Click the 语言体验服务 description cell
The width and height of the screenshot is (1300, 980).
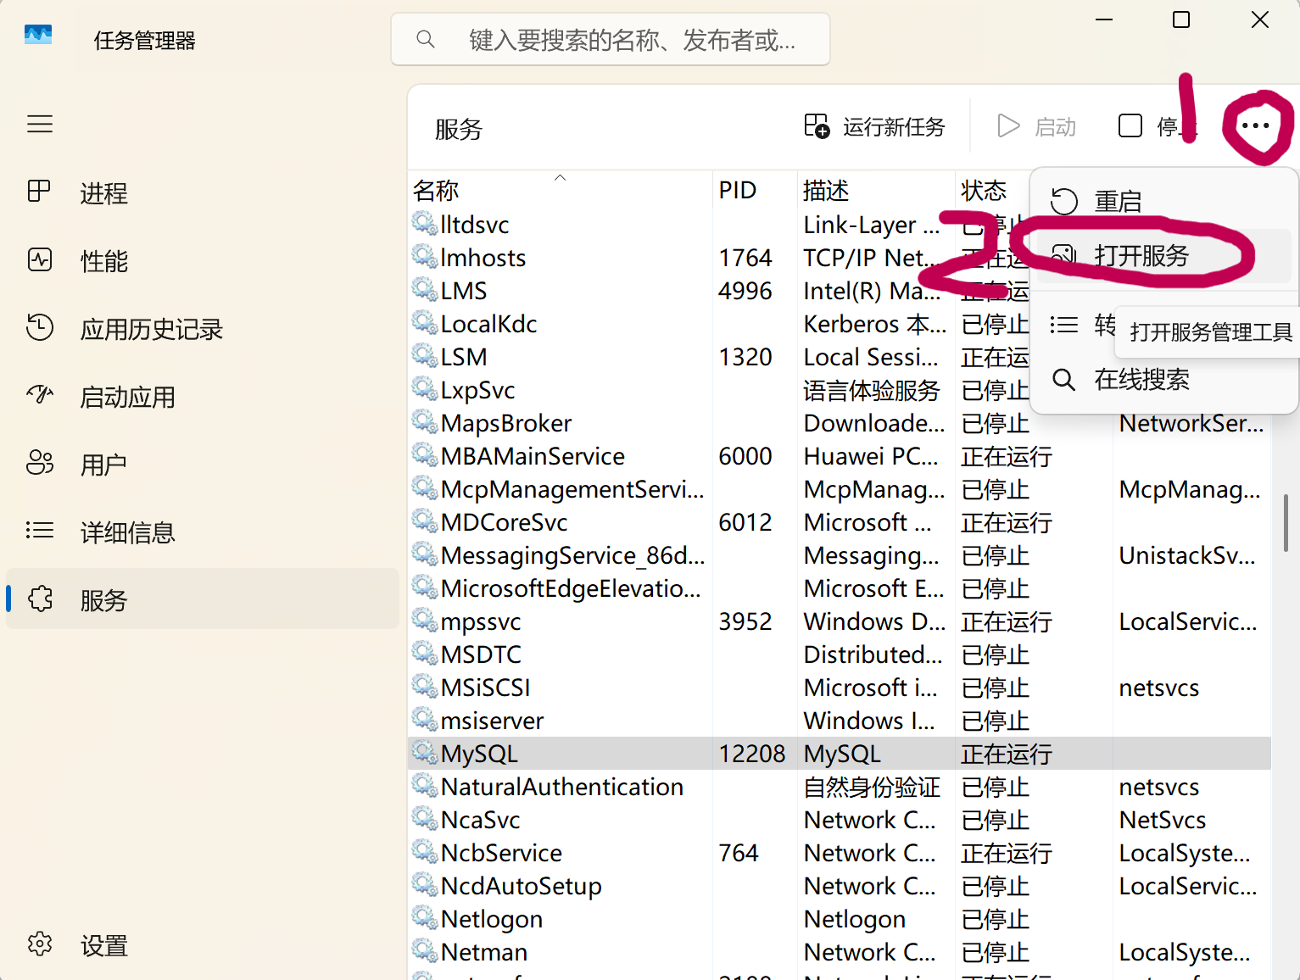point(872,390)
